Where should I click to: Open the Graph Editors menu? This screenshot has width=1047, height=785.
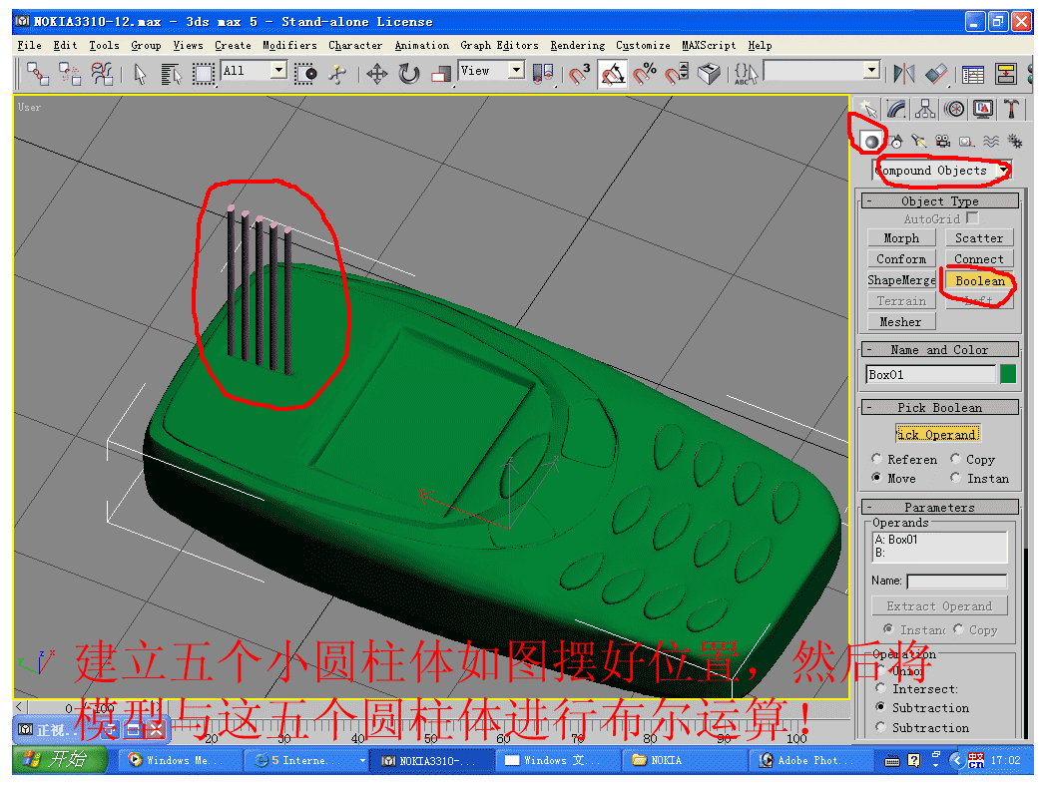coord(499,46)
